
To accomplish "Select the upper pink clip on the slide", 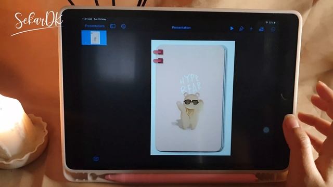I will click(x=158, y=52).
